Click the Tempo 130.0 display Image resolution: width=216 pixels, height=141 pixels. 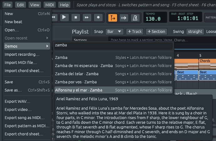(155, 17)
